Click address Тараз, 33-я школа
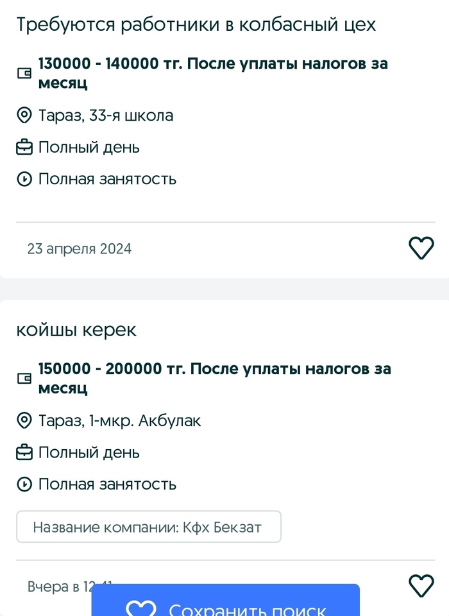This screenshot has width=449, height=616. (x=106, y=116)
